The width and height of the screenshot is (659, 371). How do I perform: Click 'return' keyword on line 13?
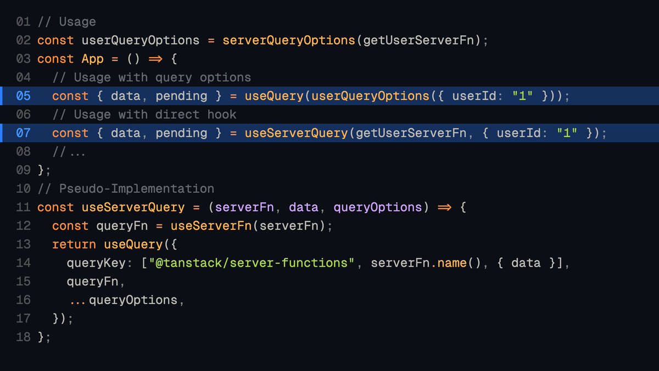pos(74,244)
